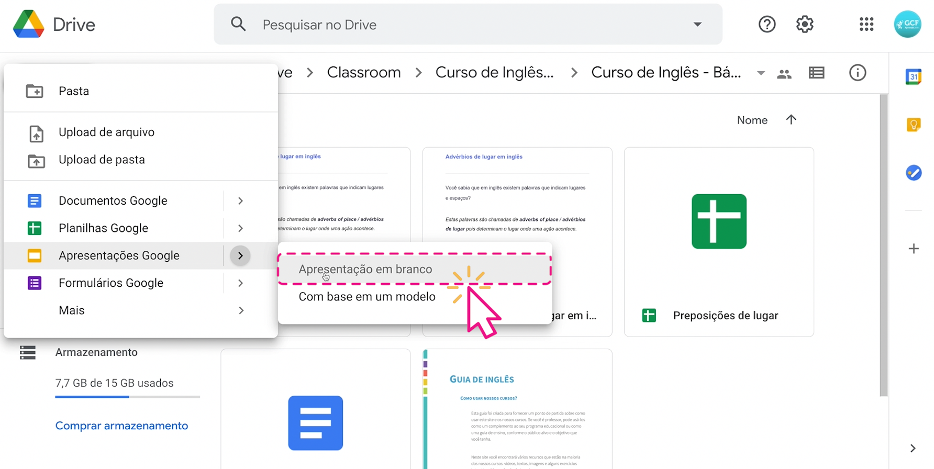Click the purple Formulários Google icon

(35, 283)
